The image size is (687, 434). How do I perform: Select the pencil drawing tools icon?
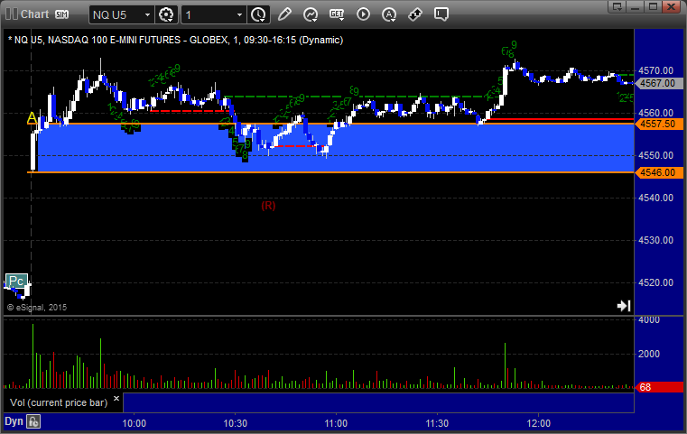284,14
